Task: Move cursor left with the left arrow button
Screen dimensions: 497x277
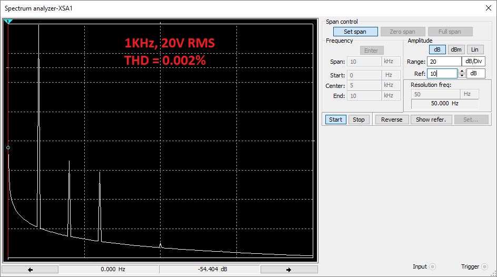Action: 30,270
